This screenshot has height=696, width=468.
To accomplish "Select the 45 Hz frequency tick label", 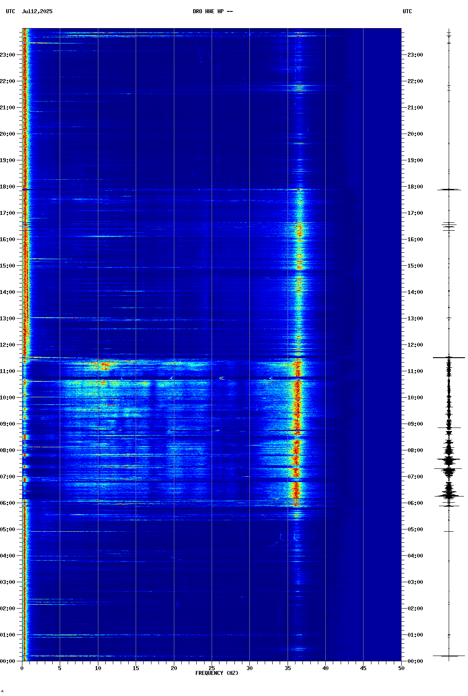I will click(363, 668).
